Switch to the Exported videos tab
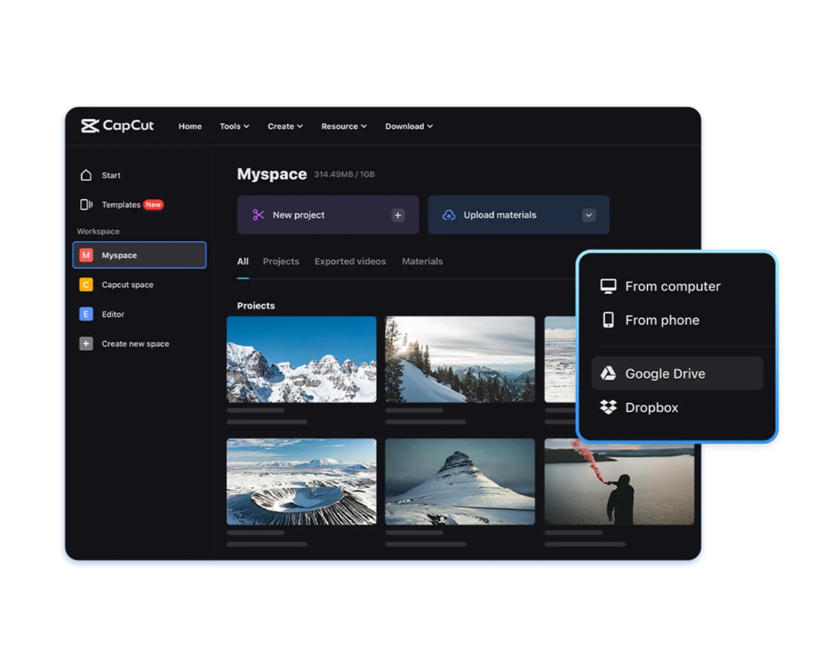836x668 pixels. click(349, 262)
